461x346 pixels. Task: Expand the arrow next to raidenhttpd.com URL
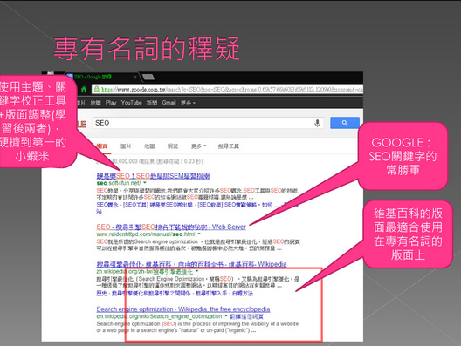199,234
